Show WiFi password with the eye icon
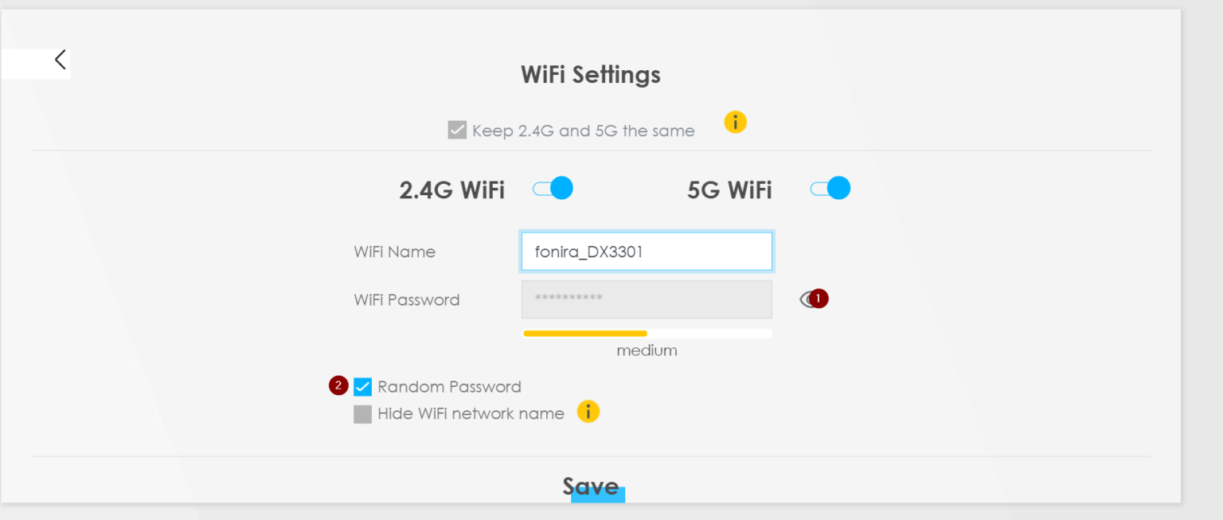The image size is (1223, 520). [x=806, y=299]
